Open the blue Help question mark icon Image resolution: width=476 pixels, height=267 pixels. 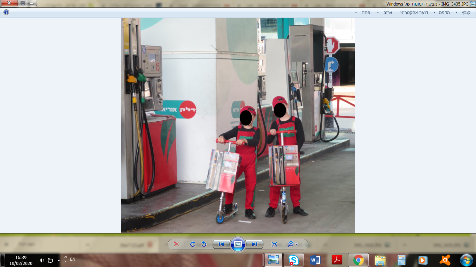(6, 12)
